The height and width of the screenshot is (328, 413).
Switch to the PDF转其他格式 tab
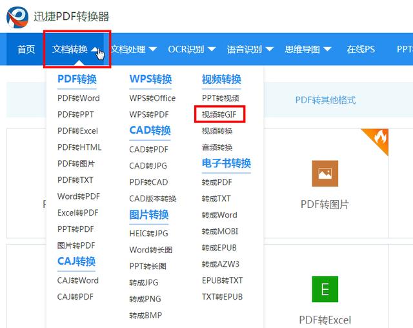pyautogui.click(x=325, y=100)
